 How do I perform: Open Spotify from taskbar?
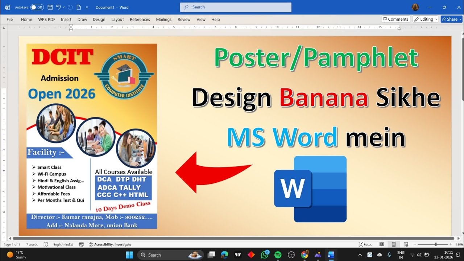pyautogui.click(x=278, y=255)
